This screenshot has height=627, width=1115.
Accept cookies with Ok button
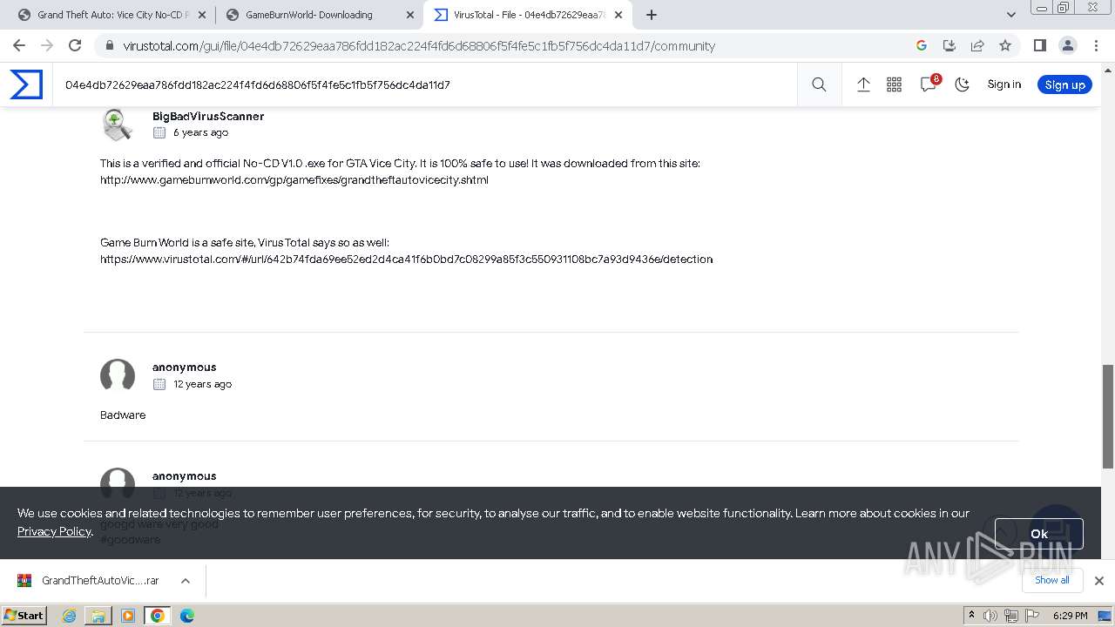(1039, 534)
